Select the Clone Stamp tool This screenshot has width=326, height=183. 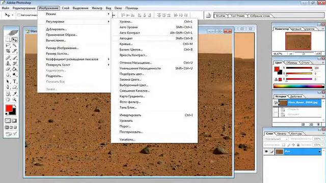click(x=8, y=64)
